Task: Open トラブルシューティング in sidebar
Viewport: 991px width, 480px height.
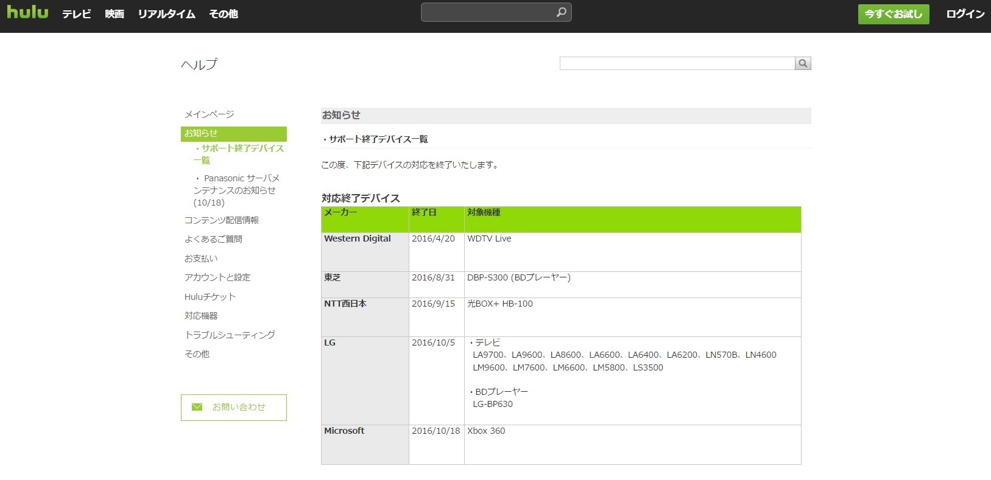Action: 230,335
